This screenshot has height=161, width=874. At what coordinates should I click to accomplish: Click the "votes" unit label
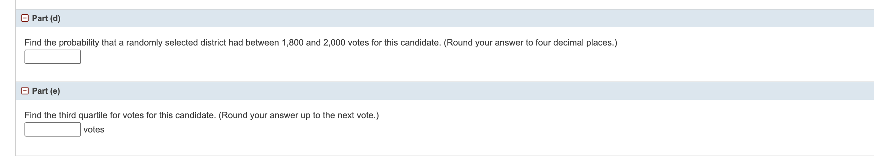point(94,130)
